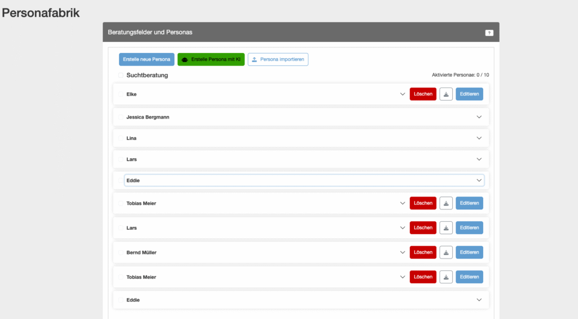Expand the Elke row chevron
578x319 pixels.
pyautogui.click(x=402, y=94)
